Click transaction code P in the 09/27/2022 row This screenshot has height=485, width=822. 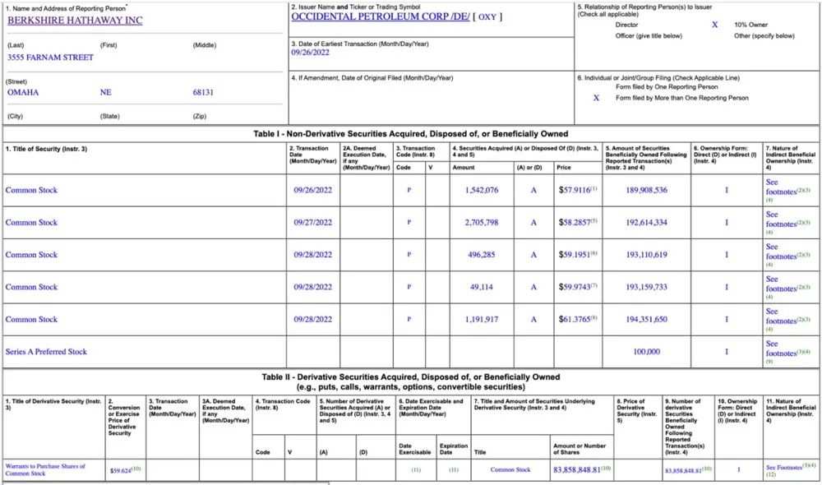pyautogui.click(x=409, y=222)
